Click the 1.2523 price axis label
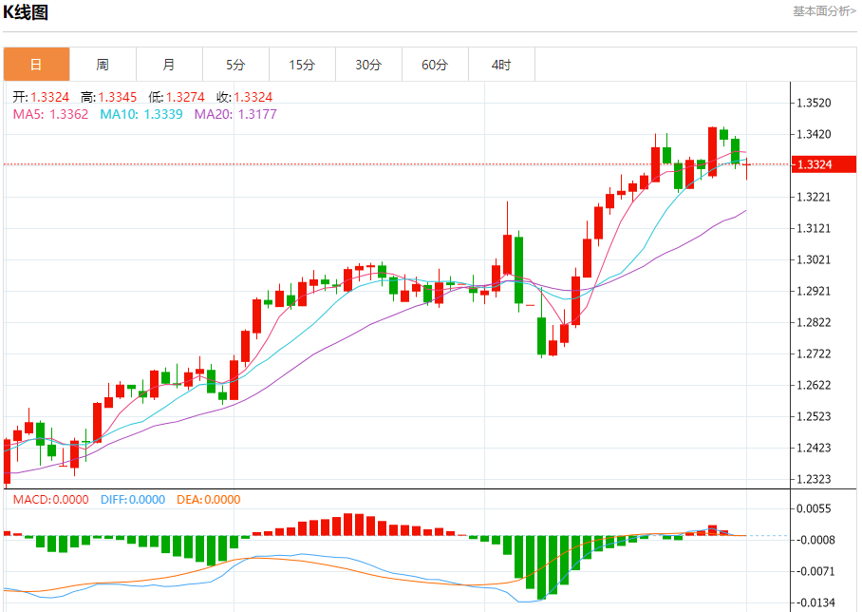Viewport: 862px width, 612px height. 815,416
